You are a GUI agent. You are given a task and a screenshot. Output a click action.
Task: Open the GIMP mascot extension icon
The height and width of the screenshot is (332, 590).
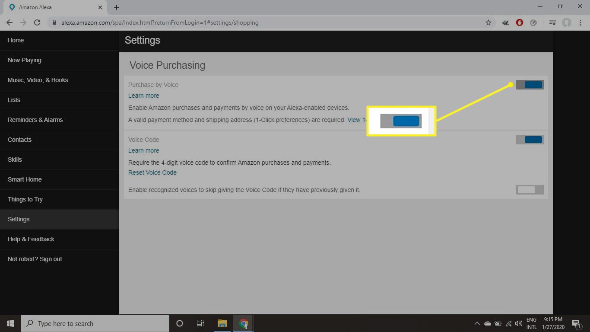point(506,22)
